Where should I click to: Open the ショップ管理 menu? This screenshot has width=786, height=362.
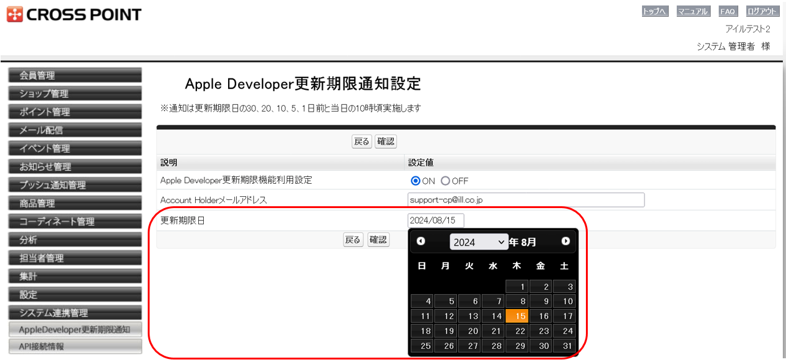75,93
